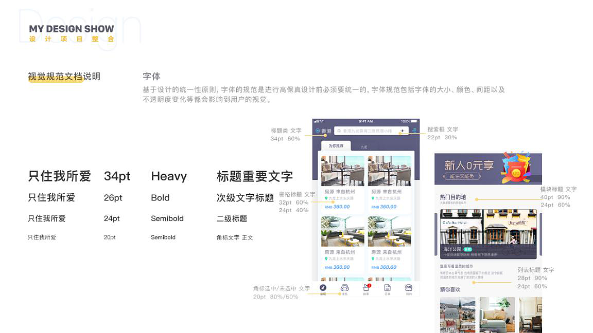Image resolution: width=593 pixels, height=333 pixels.
Task: Tap the voice input icon in search bar
Action: pos(402,131)
